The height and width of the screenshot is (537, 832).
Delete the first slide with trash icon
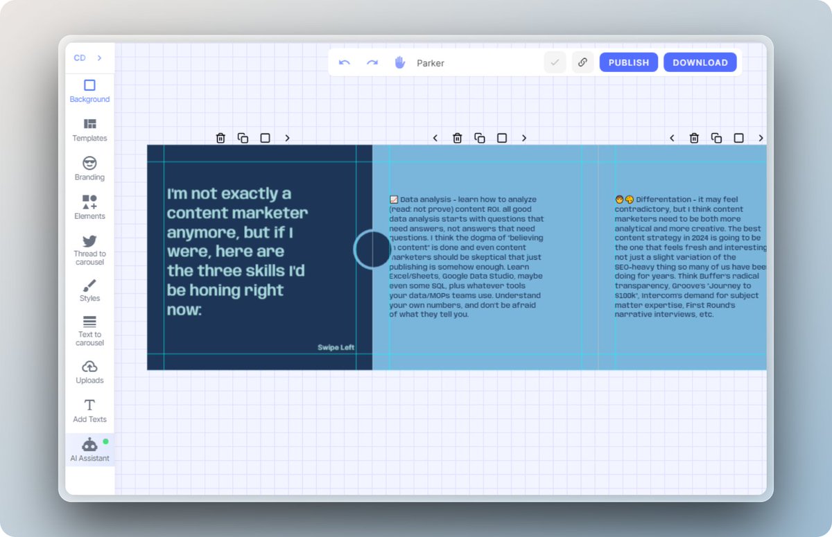[x=220, y=138]
